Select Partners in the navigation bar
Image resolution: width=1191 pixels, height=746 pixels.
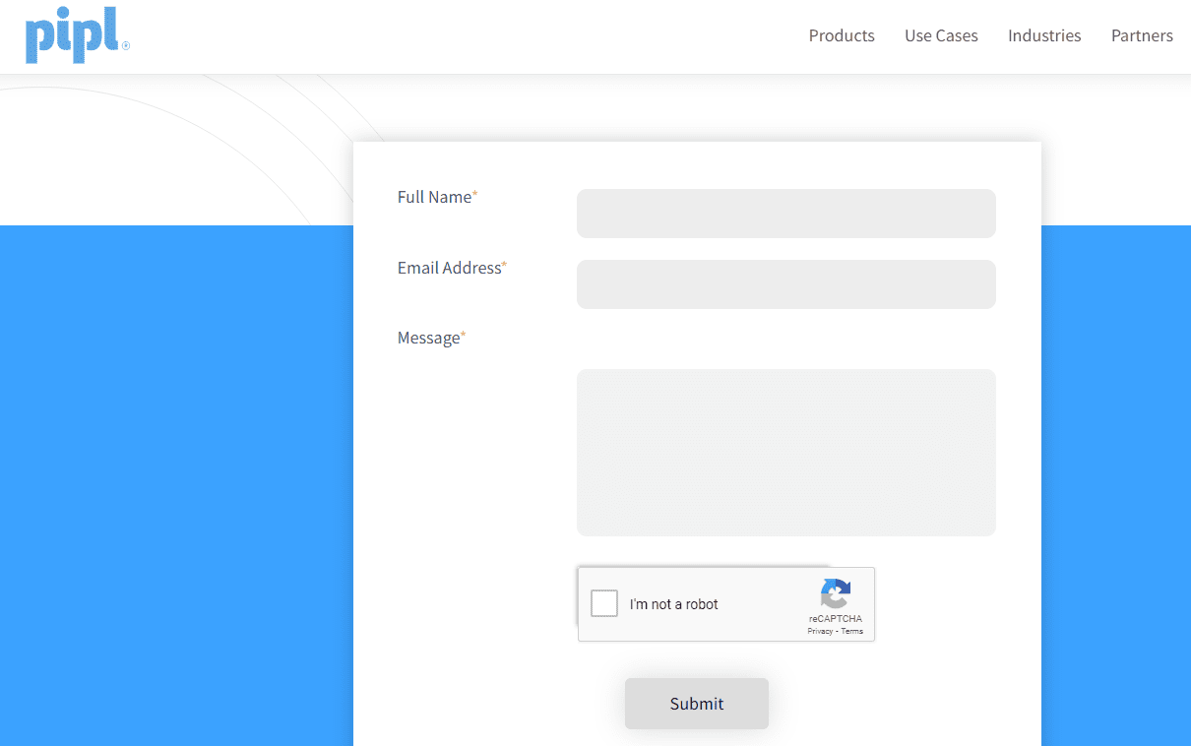coord(1142,35)
